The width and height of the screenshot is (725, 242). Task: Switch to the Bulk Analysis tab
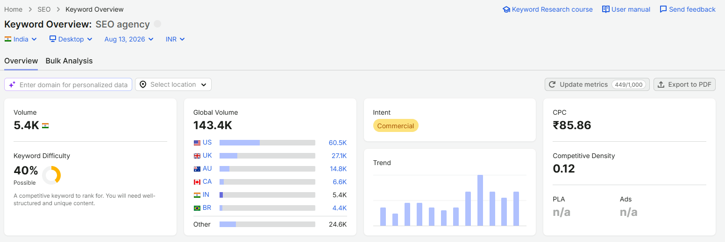pos(69,61)
